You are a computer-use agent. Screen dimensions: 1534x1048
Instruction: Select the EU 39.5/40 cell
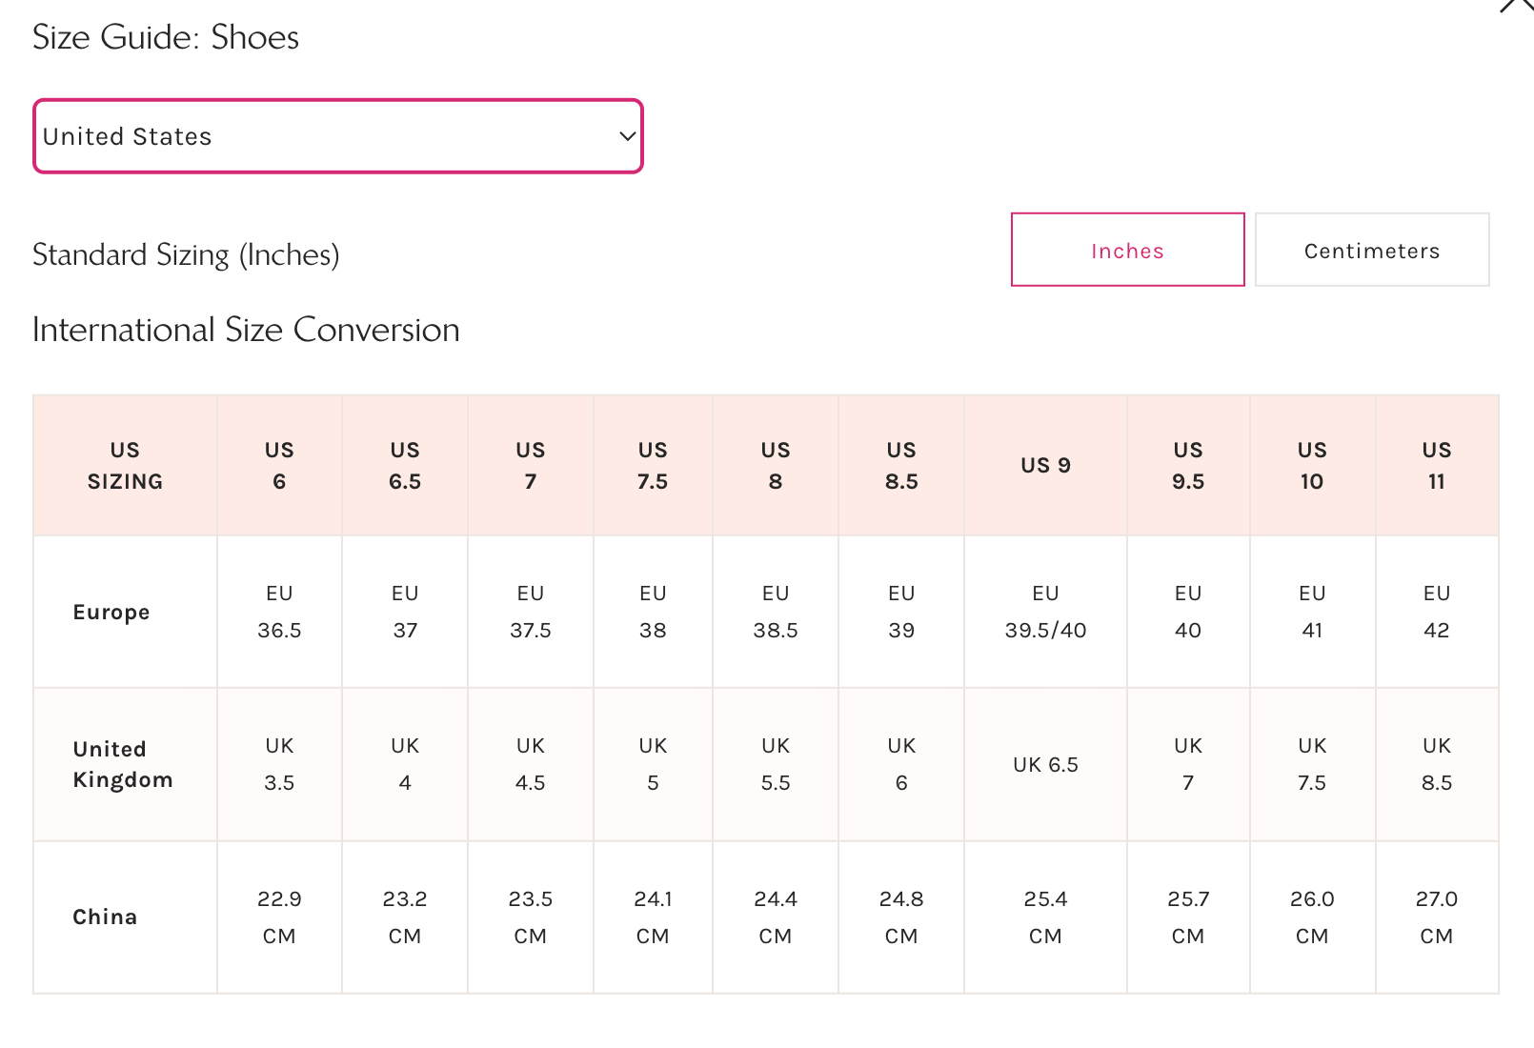tap(1045, 612)
